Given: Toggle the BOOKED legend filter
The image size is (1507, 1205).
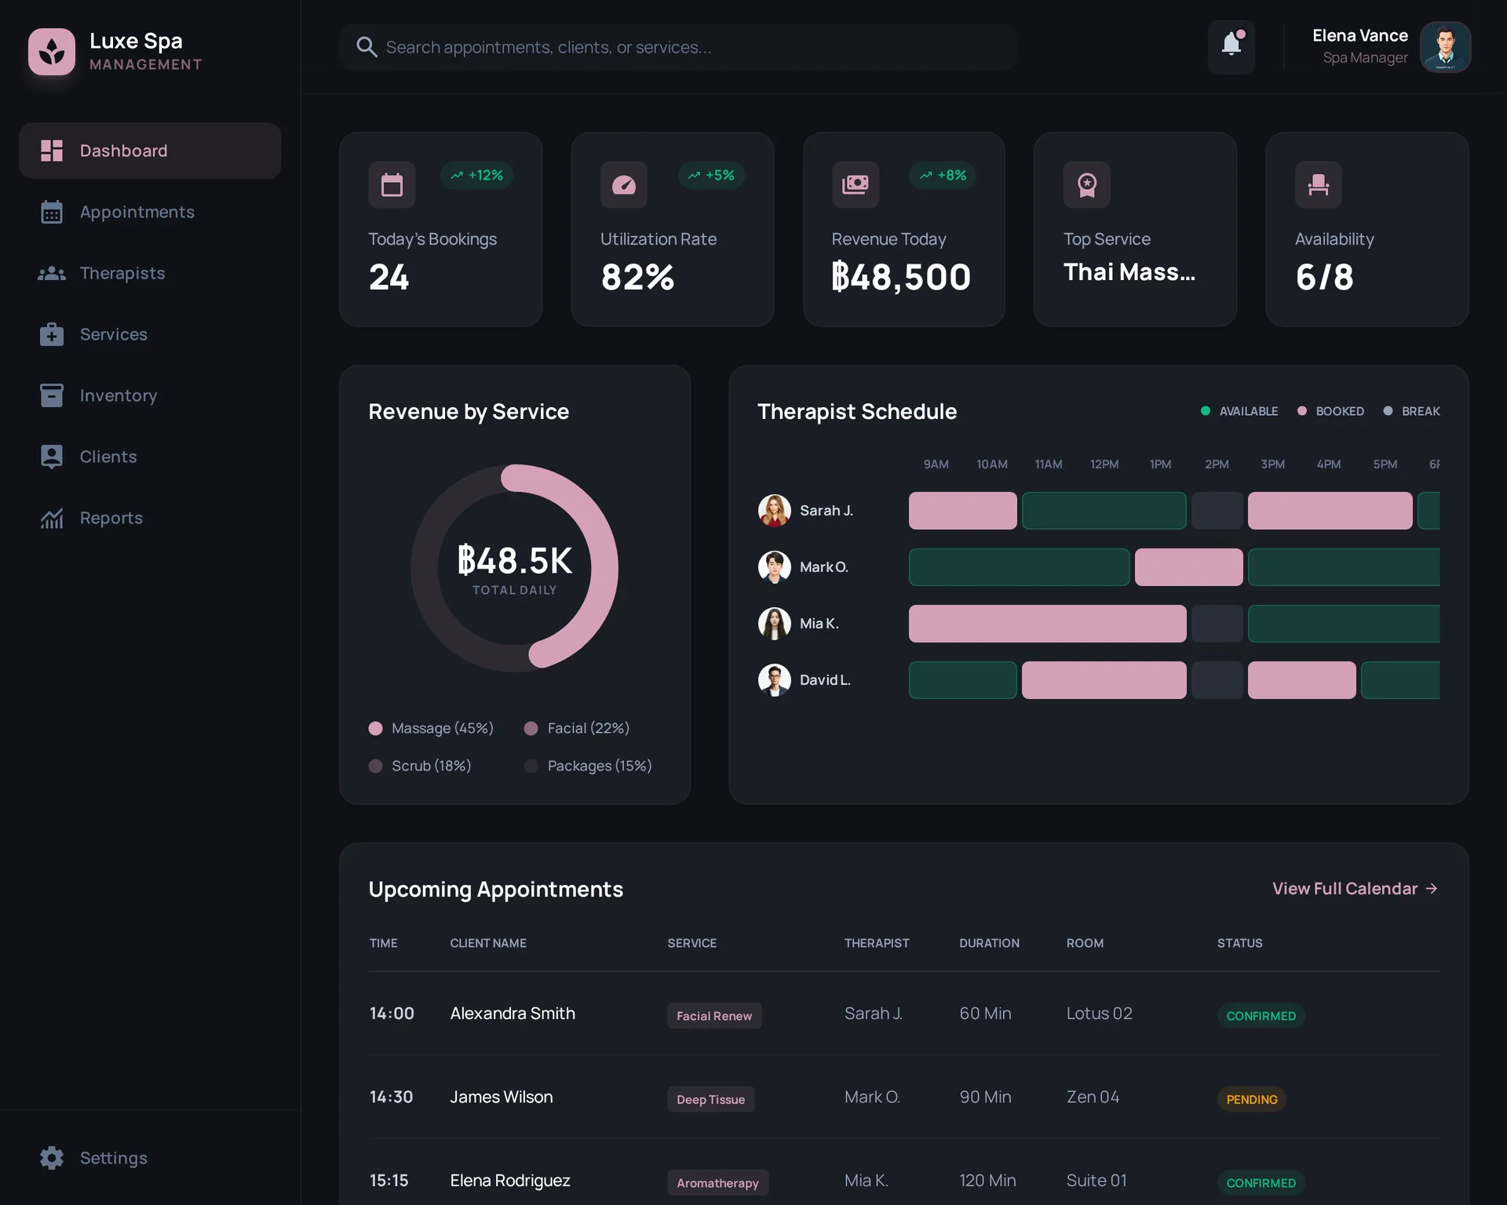Looking at the screenshot, I should pyautogui.click(x=1332, y=411).
